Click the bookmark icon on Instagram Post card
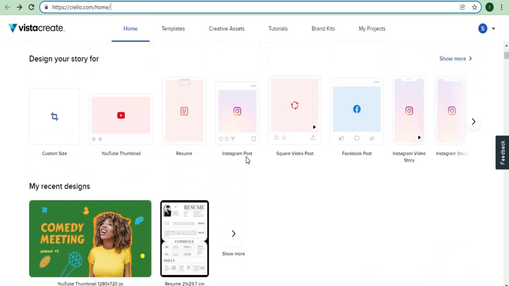The height and width of the screenshot is (286, 509). (x=254, y=139)
